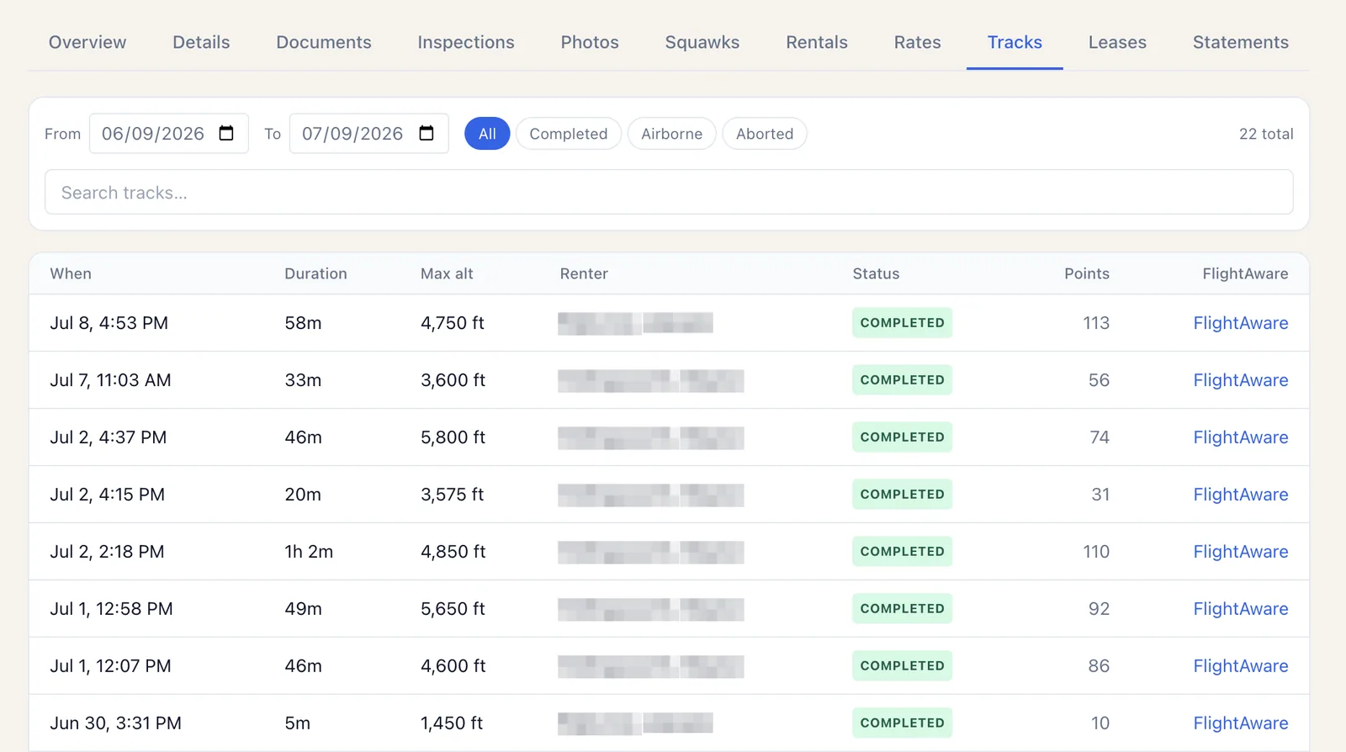Click the Max alt column header

tap(447, 273)
